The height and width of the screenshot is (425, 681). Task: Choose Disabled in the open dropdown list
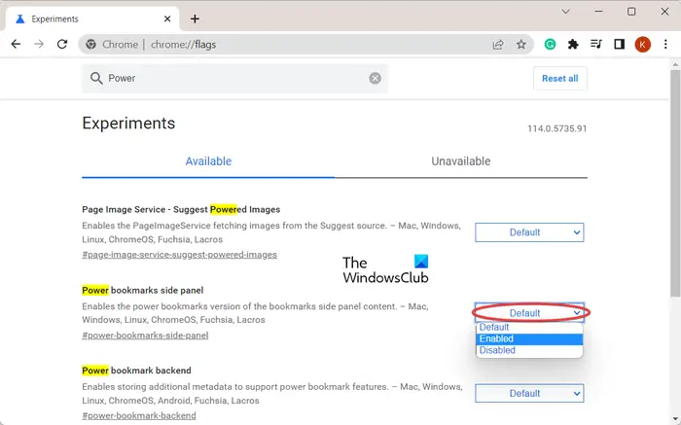[529, 350]
